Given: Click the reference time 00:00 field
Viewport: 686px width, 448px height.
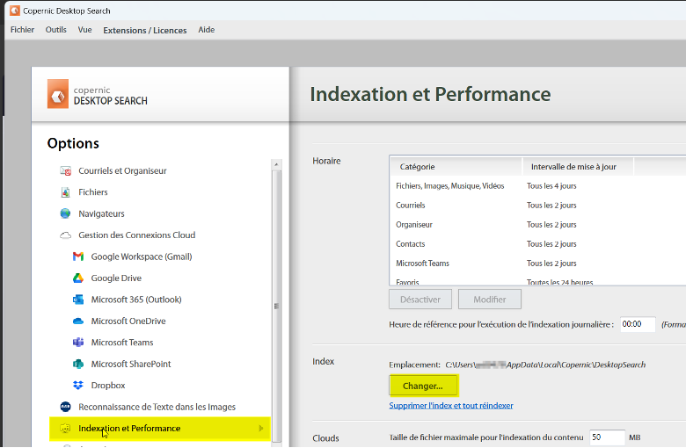Looking at the screenshot, I should (638, 324).
